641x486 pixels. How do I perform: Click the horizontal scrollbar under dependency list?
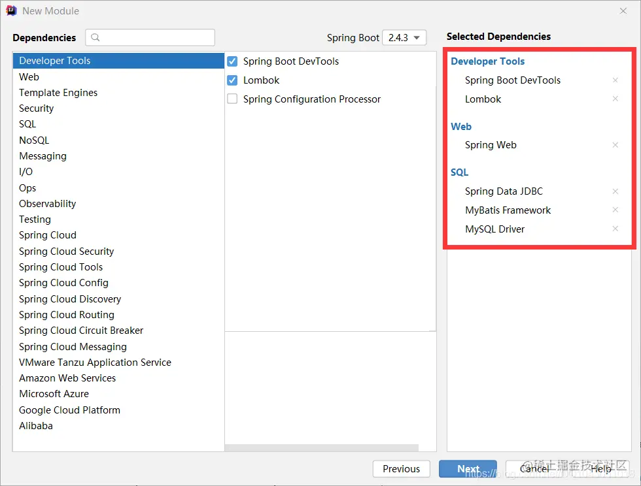pyautogui.click(x=322, y=447)
